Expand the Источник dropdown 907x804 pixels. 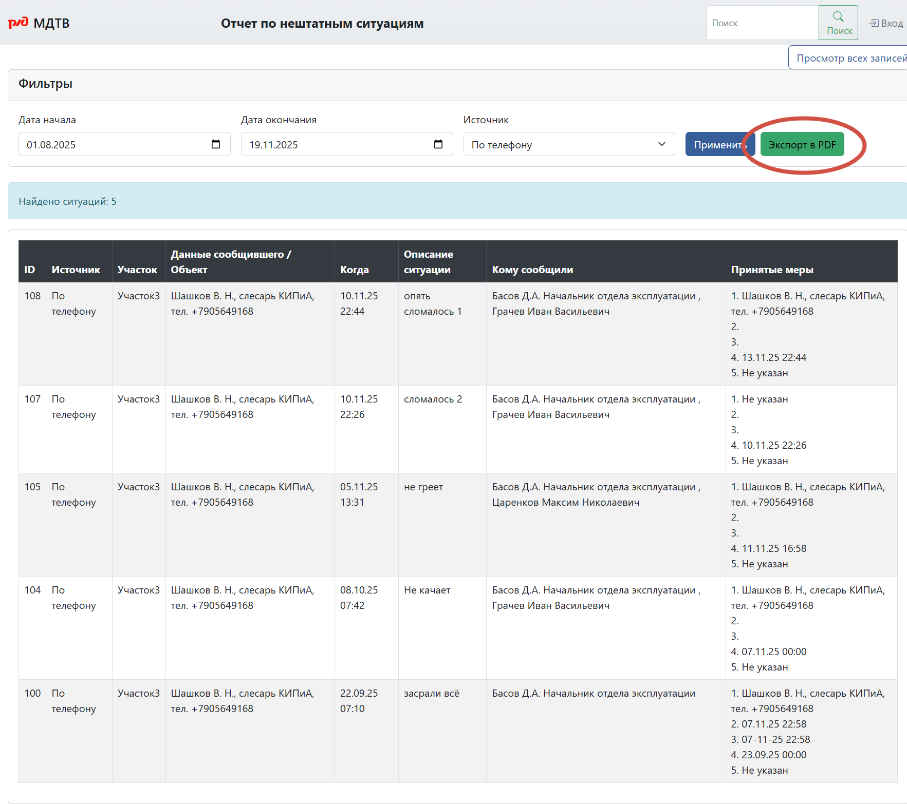tap(569, 144)
